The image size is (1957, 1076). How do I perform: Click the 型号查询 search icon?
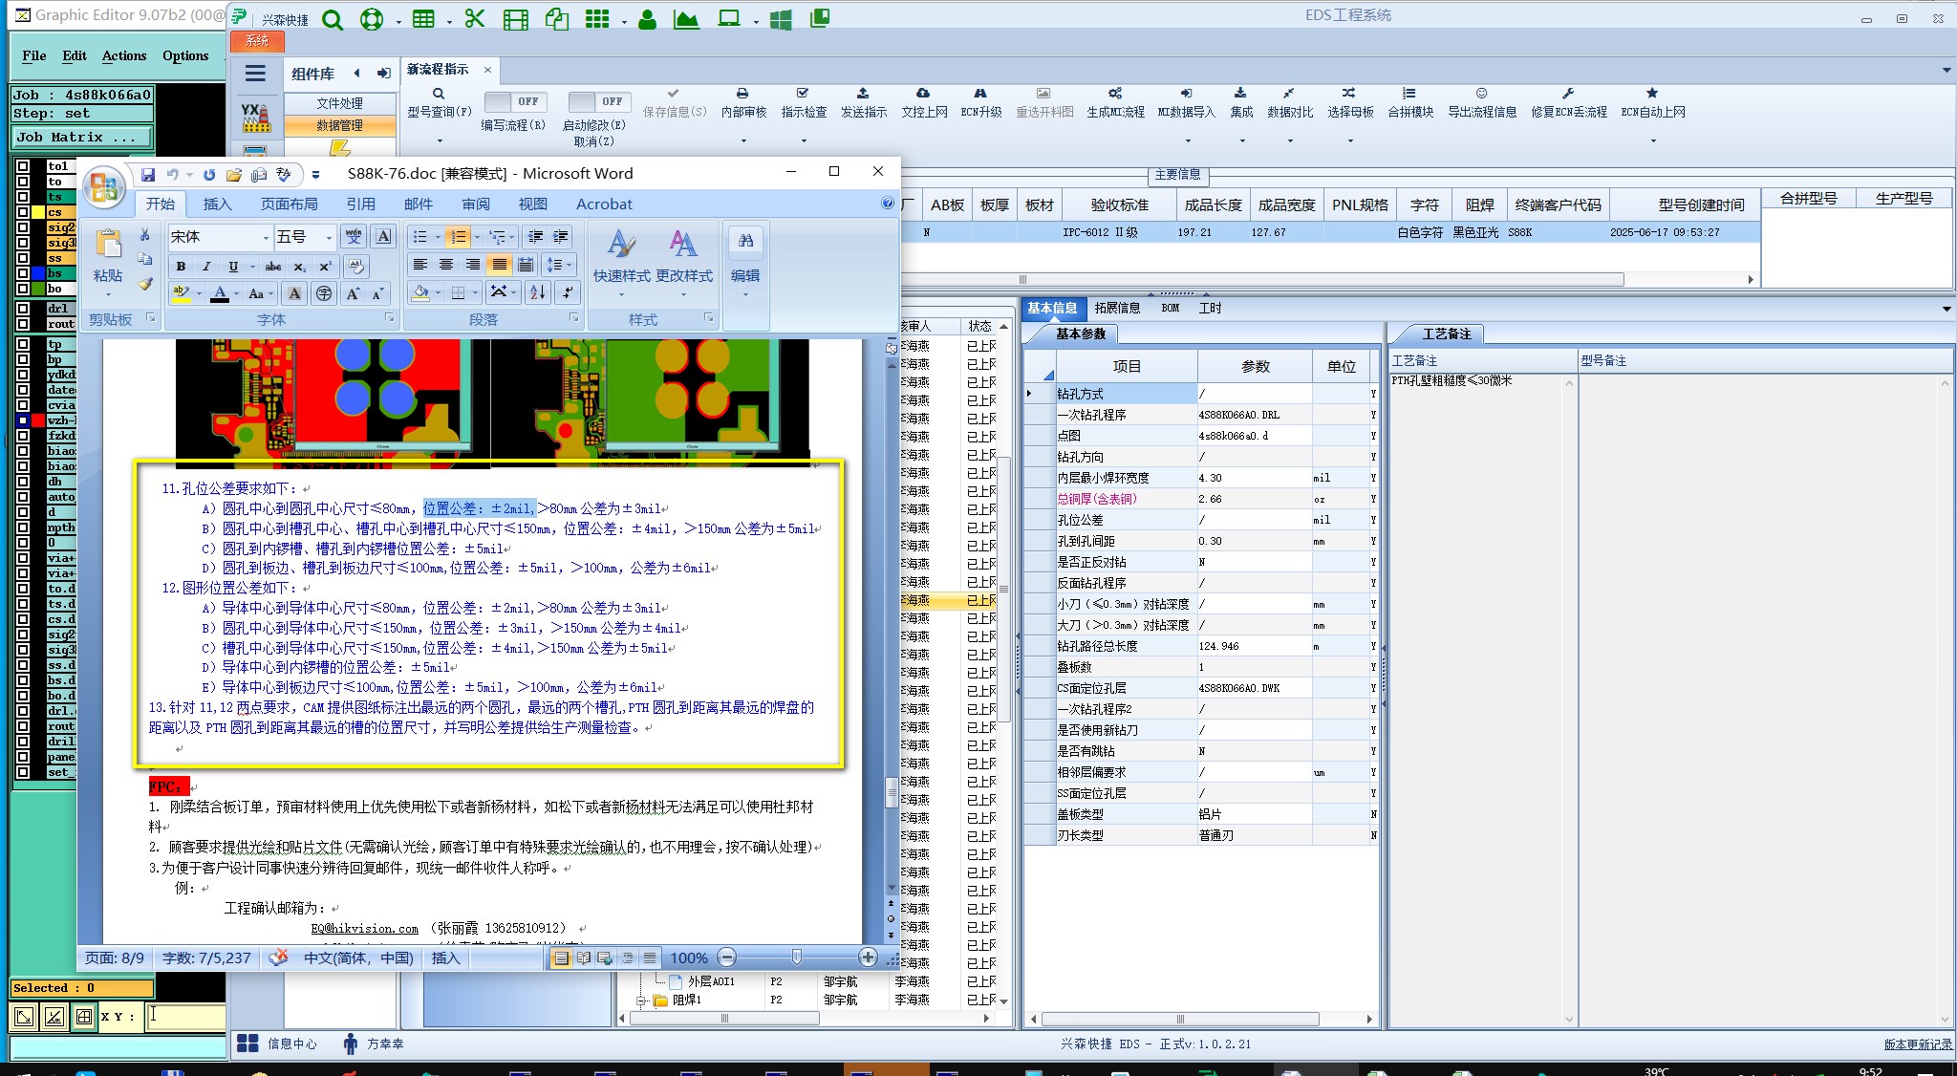[439, 94]
